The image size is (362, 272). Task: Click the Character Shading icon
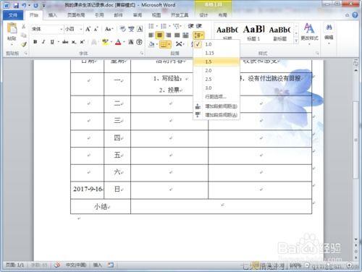[x=130, y=42]
